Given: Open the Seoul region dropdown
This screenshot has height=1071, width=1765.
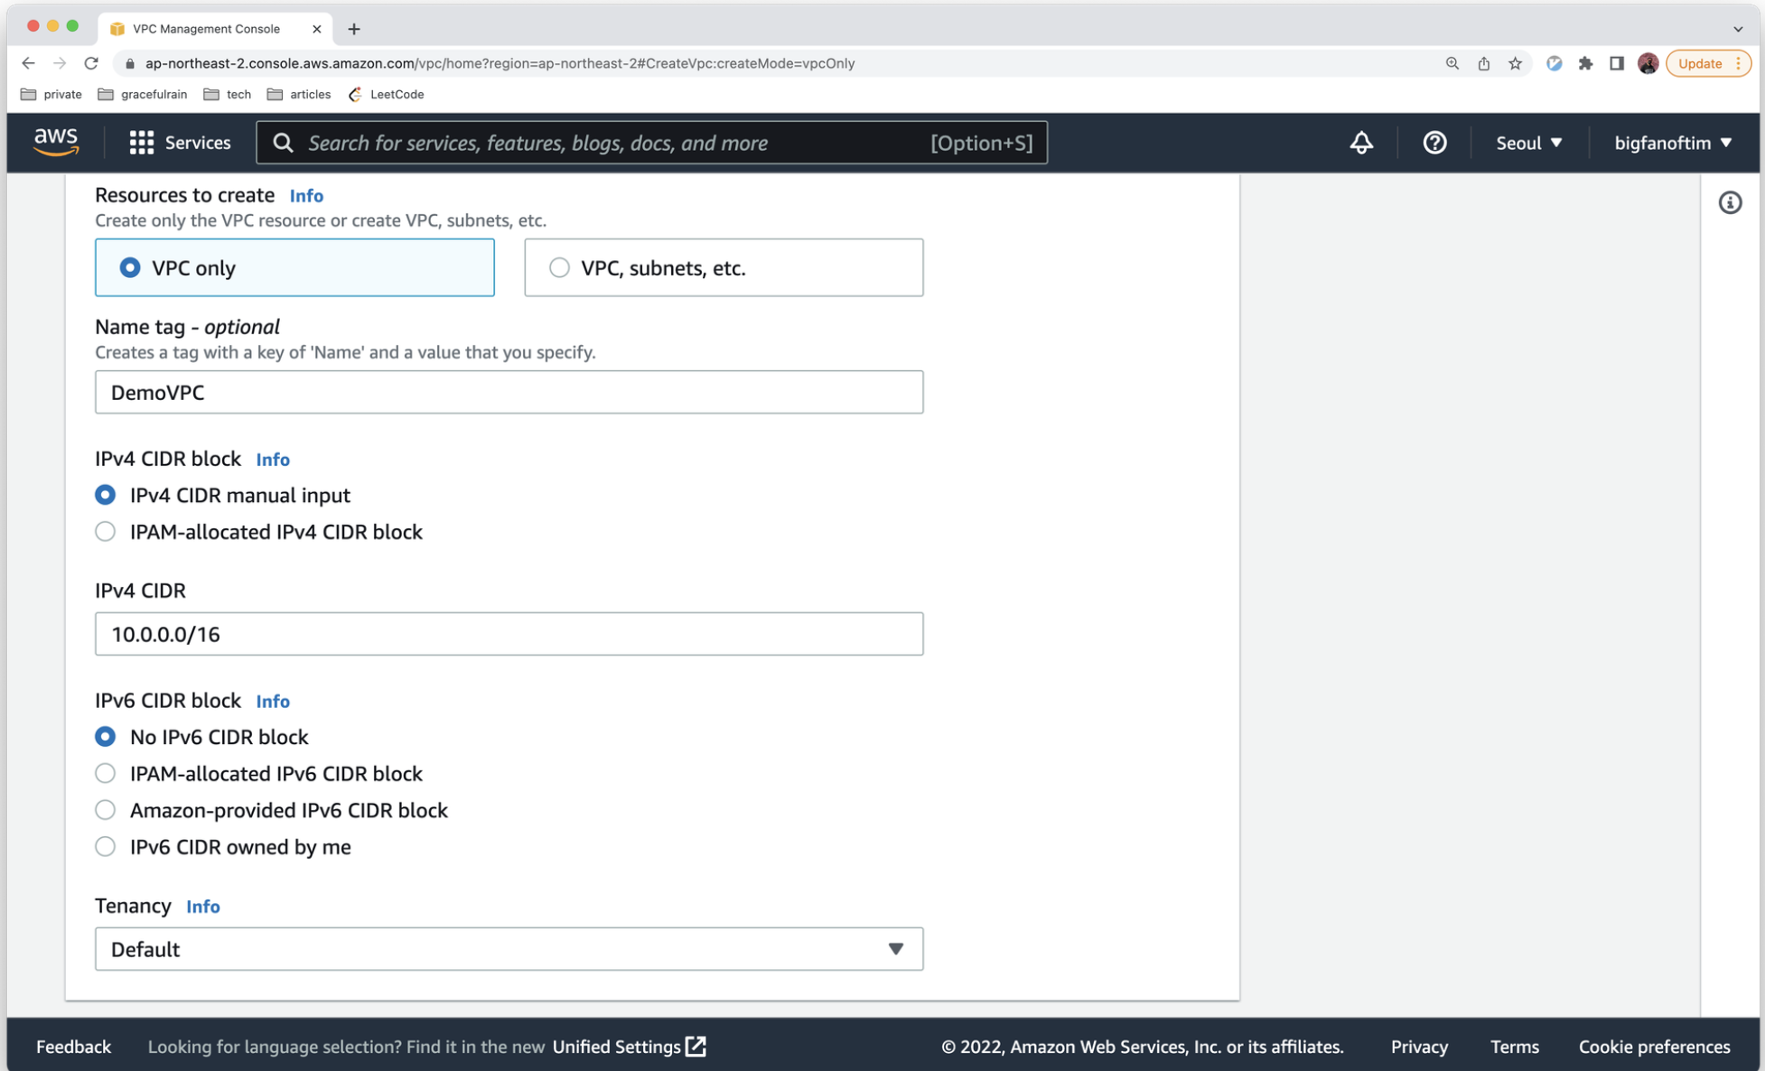Looking at the screenshot, I should click(1528, 143).
